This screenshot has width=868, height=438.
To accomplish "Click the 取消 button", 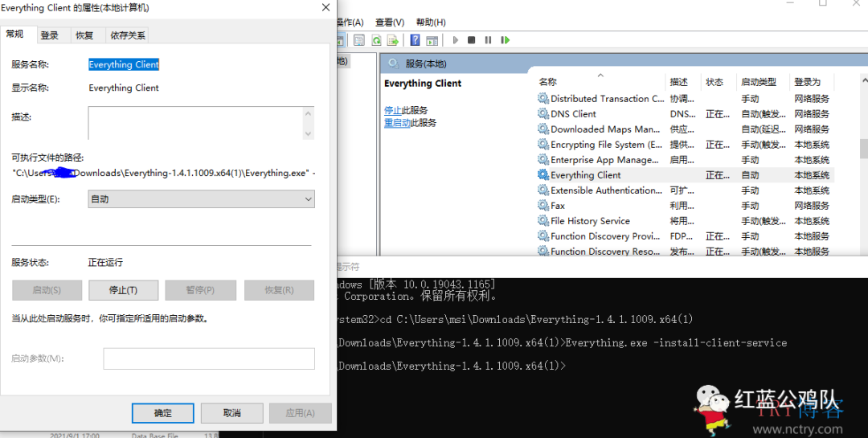I will tap(232, 413).
